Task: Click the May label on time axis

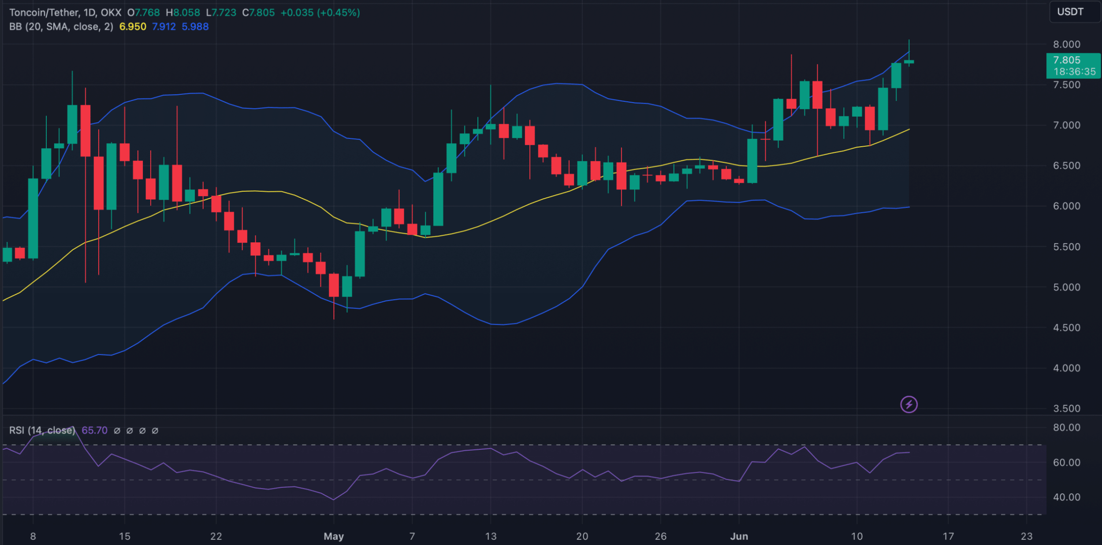Action: point(334,536)
